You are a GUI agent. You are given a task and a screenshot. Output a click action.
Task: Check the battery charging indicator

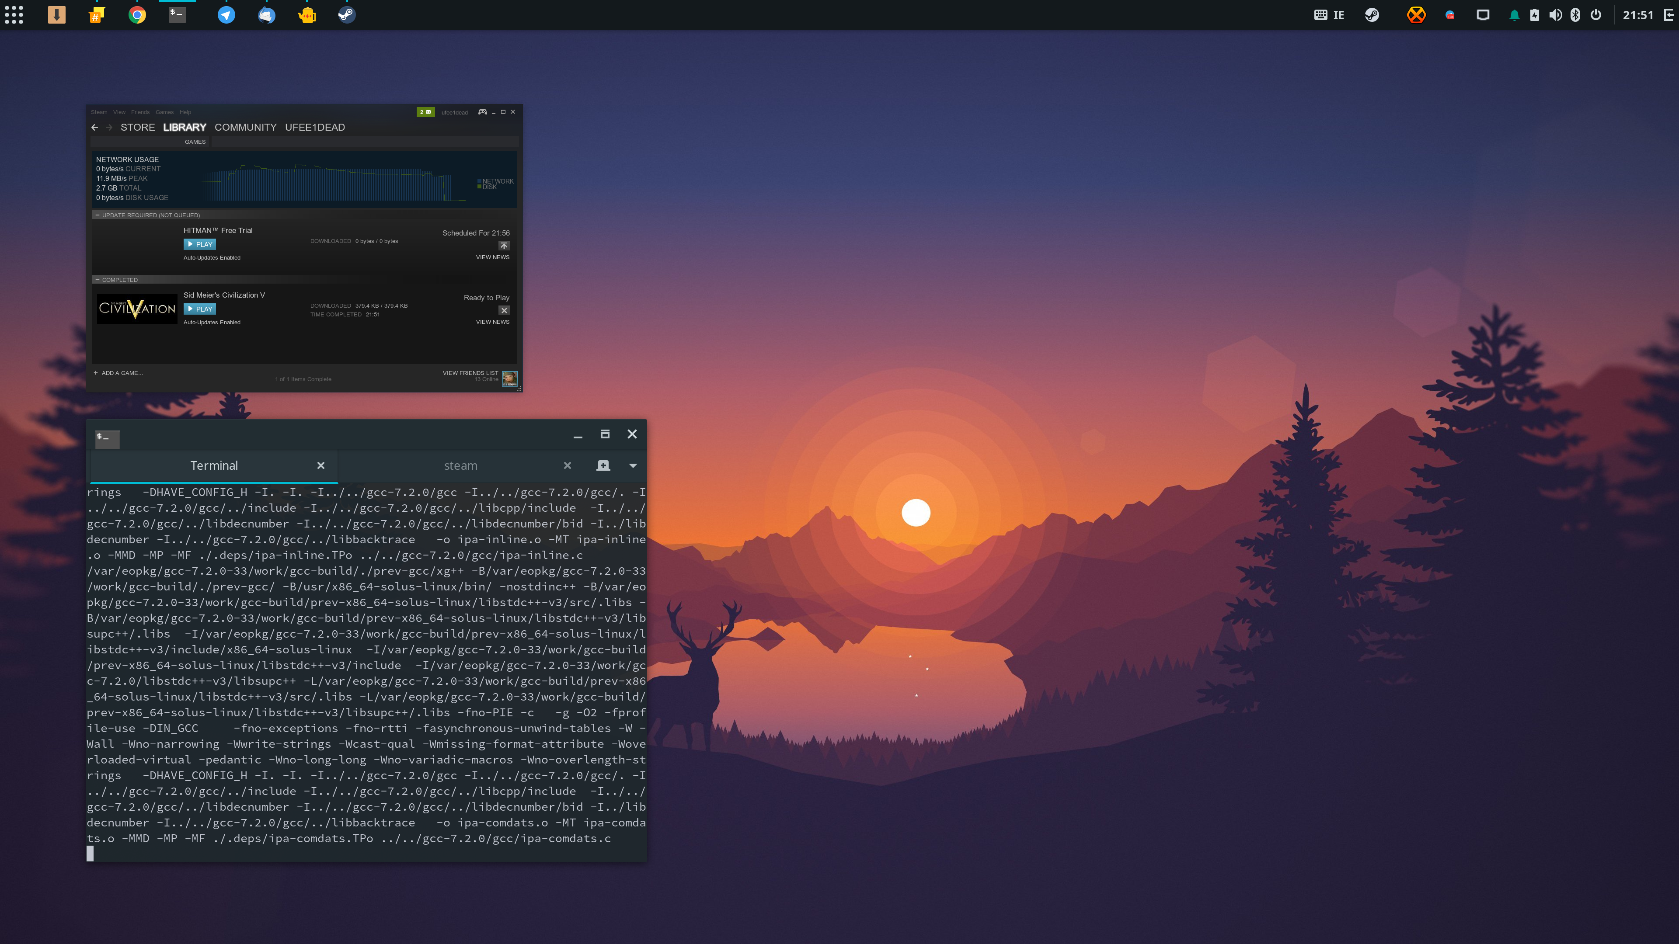pos(1534,14)
